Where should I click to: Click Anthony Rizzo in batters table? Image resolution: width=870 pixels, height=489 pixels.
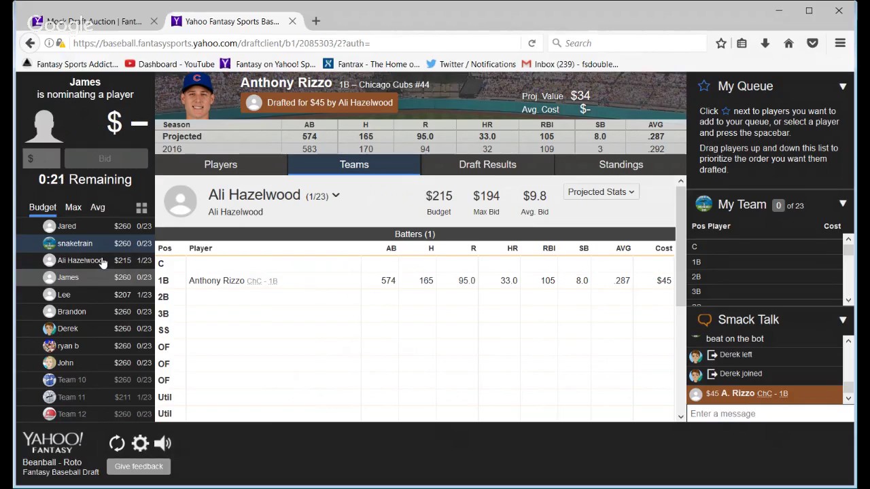coord(216,280)
